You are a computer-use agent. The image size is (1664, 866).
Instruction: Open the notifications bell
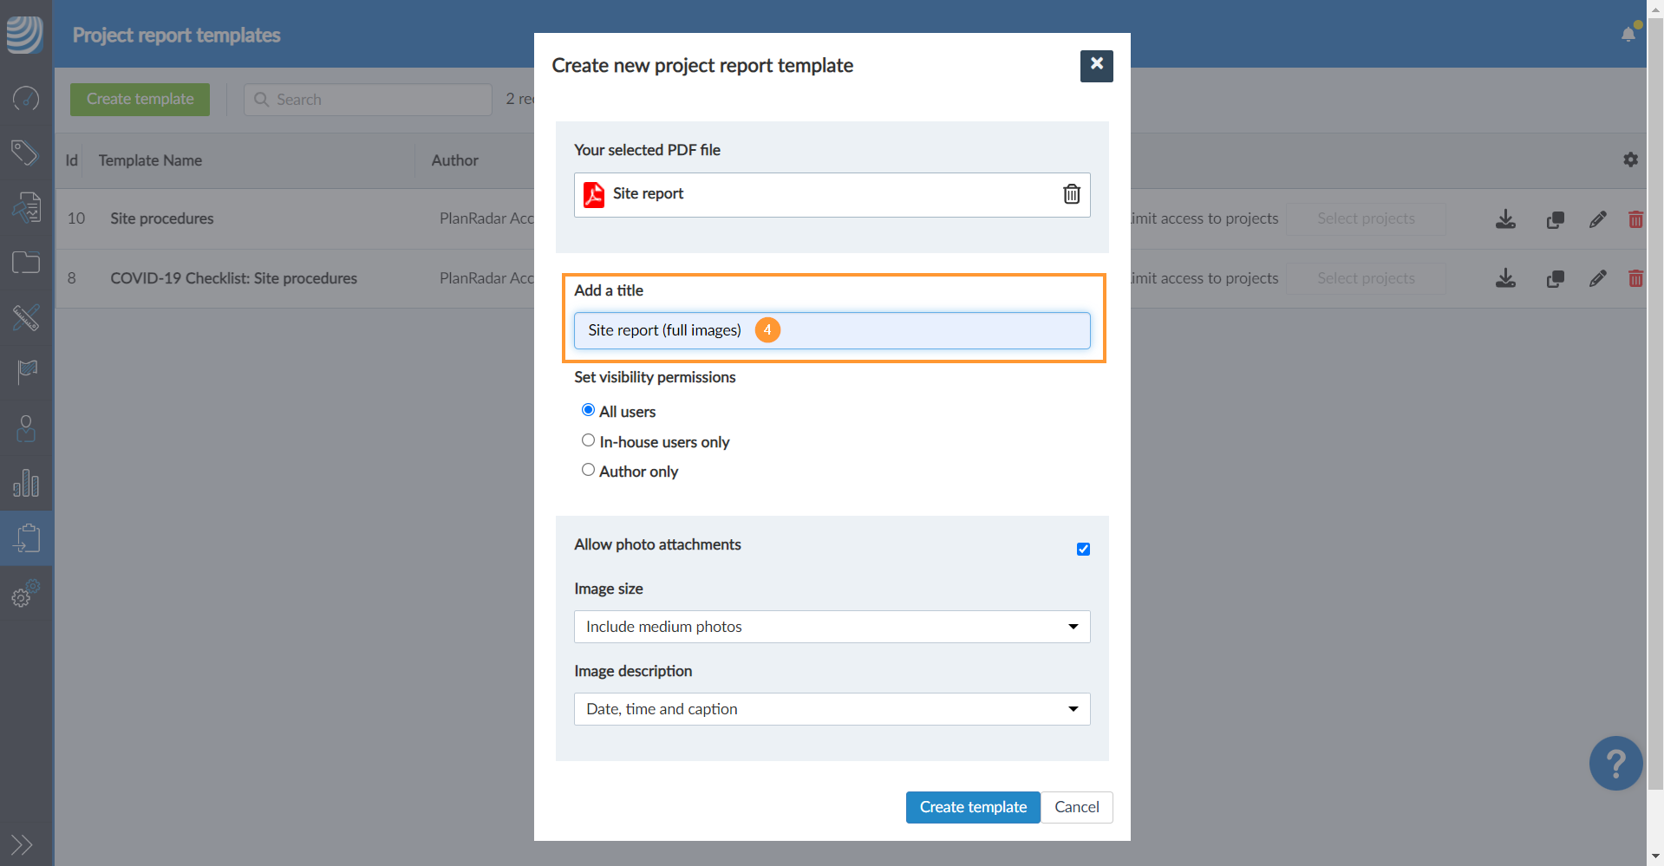pos(1628,34)
